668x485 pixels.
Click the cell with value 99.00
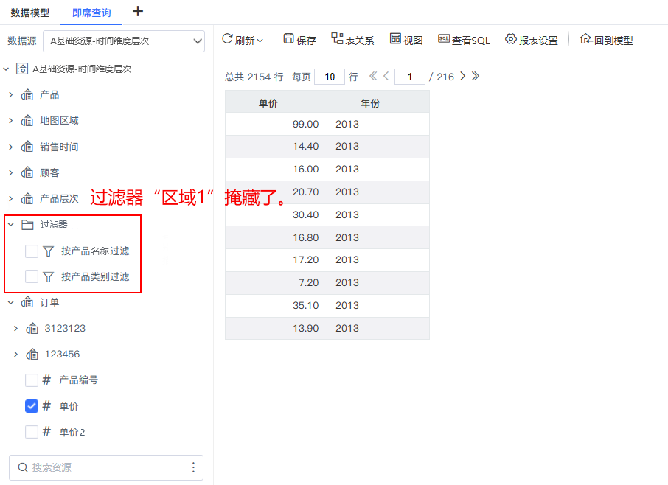pyautogui.click(x=276, y=124)
